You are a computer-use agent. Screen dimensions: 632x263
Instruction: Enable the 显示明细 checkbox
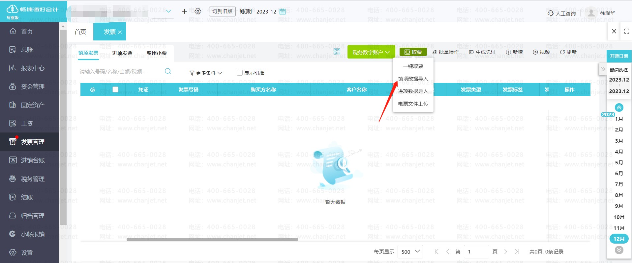(x=240, y=73)
